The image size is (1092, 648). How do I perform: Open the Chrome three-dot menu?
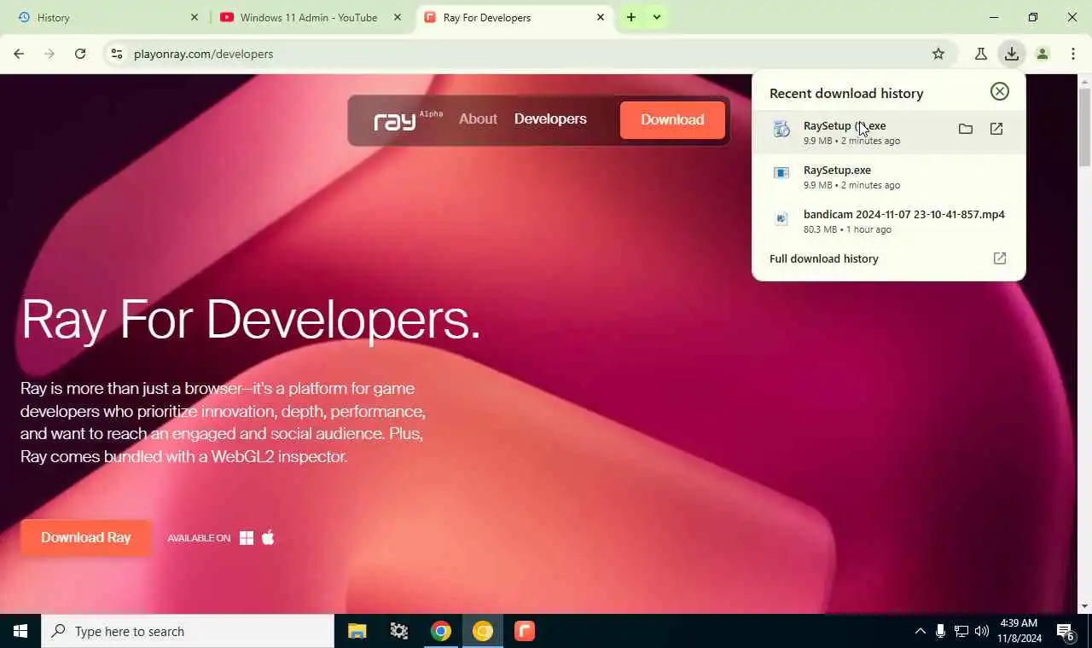pyautogui.click(x=1073, y=54)
